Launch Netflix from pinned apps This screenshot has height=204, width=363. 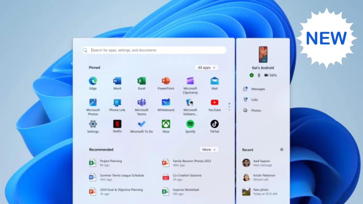(x=117, y=126)
